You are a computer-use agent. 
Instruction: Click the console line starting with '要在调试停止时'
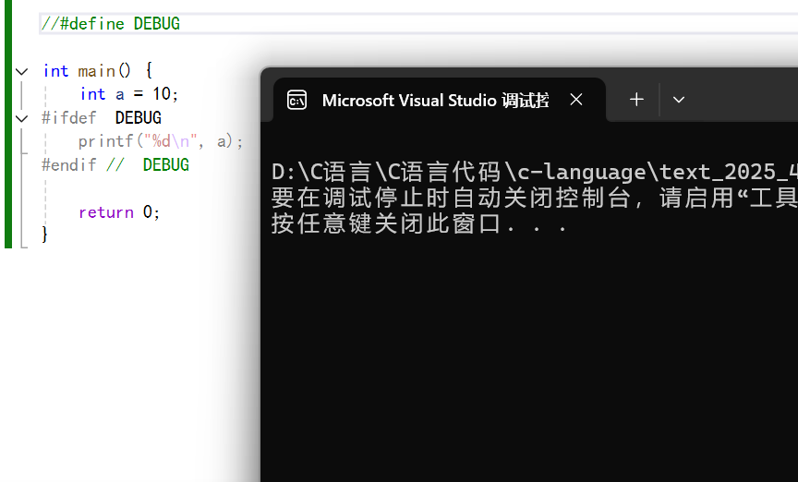tap(535, 198)
